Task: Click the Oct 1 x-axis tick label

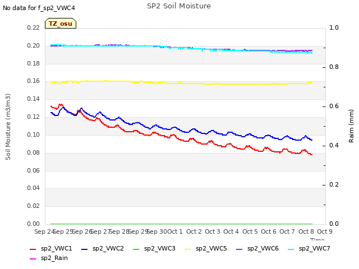Action: click(175, 231)
